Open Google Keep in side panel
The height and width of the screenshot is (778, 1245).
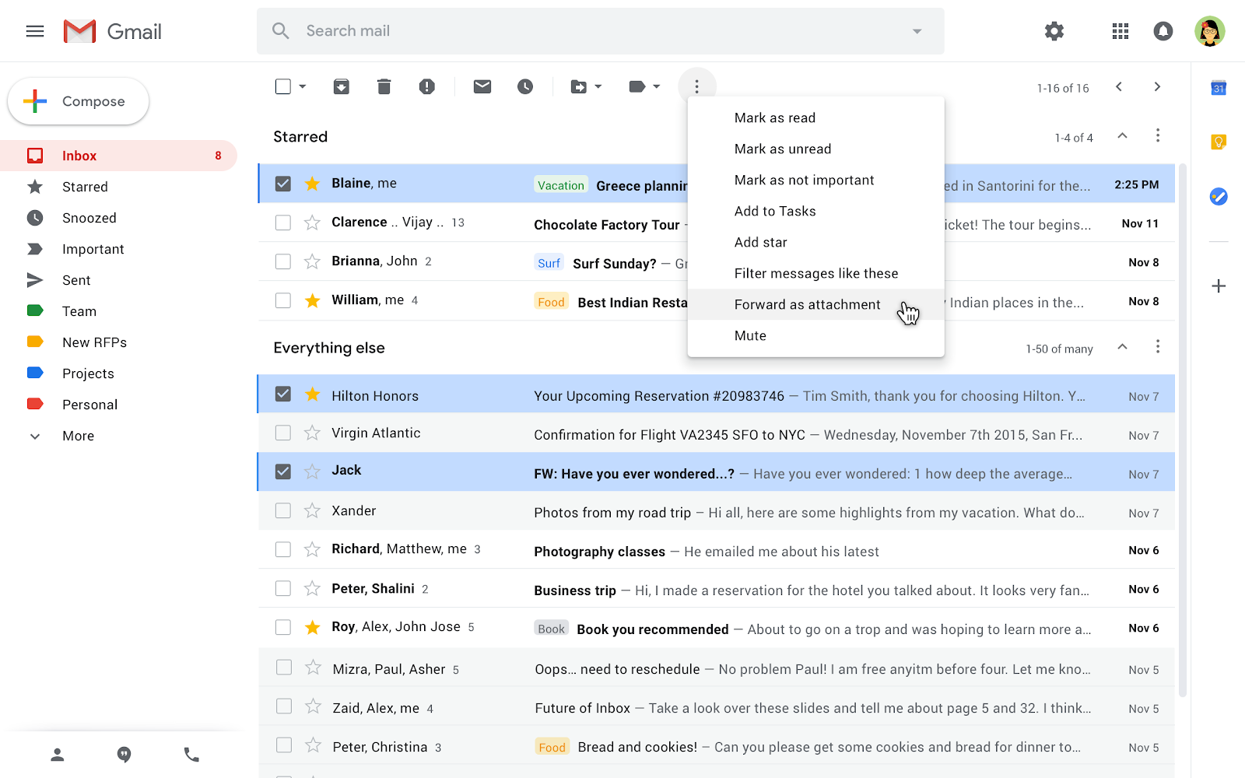pyautogui.click(x=1219, y=142)
